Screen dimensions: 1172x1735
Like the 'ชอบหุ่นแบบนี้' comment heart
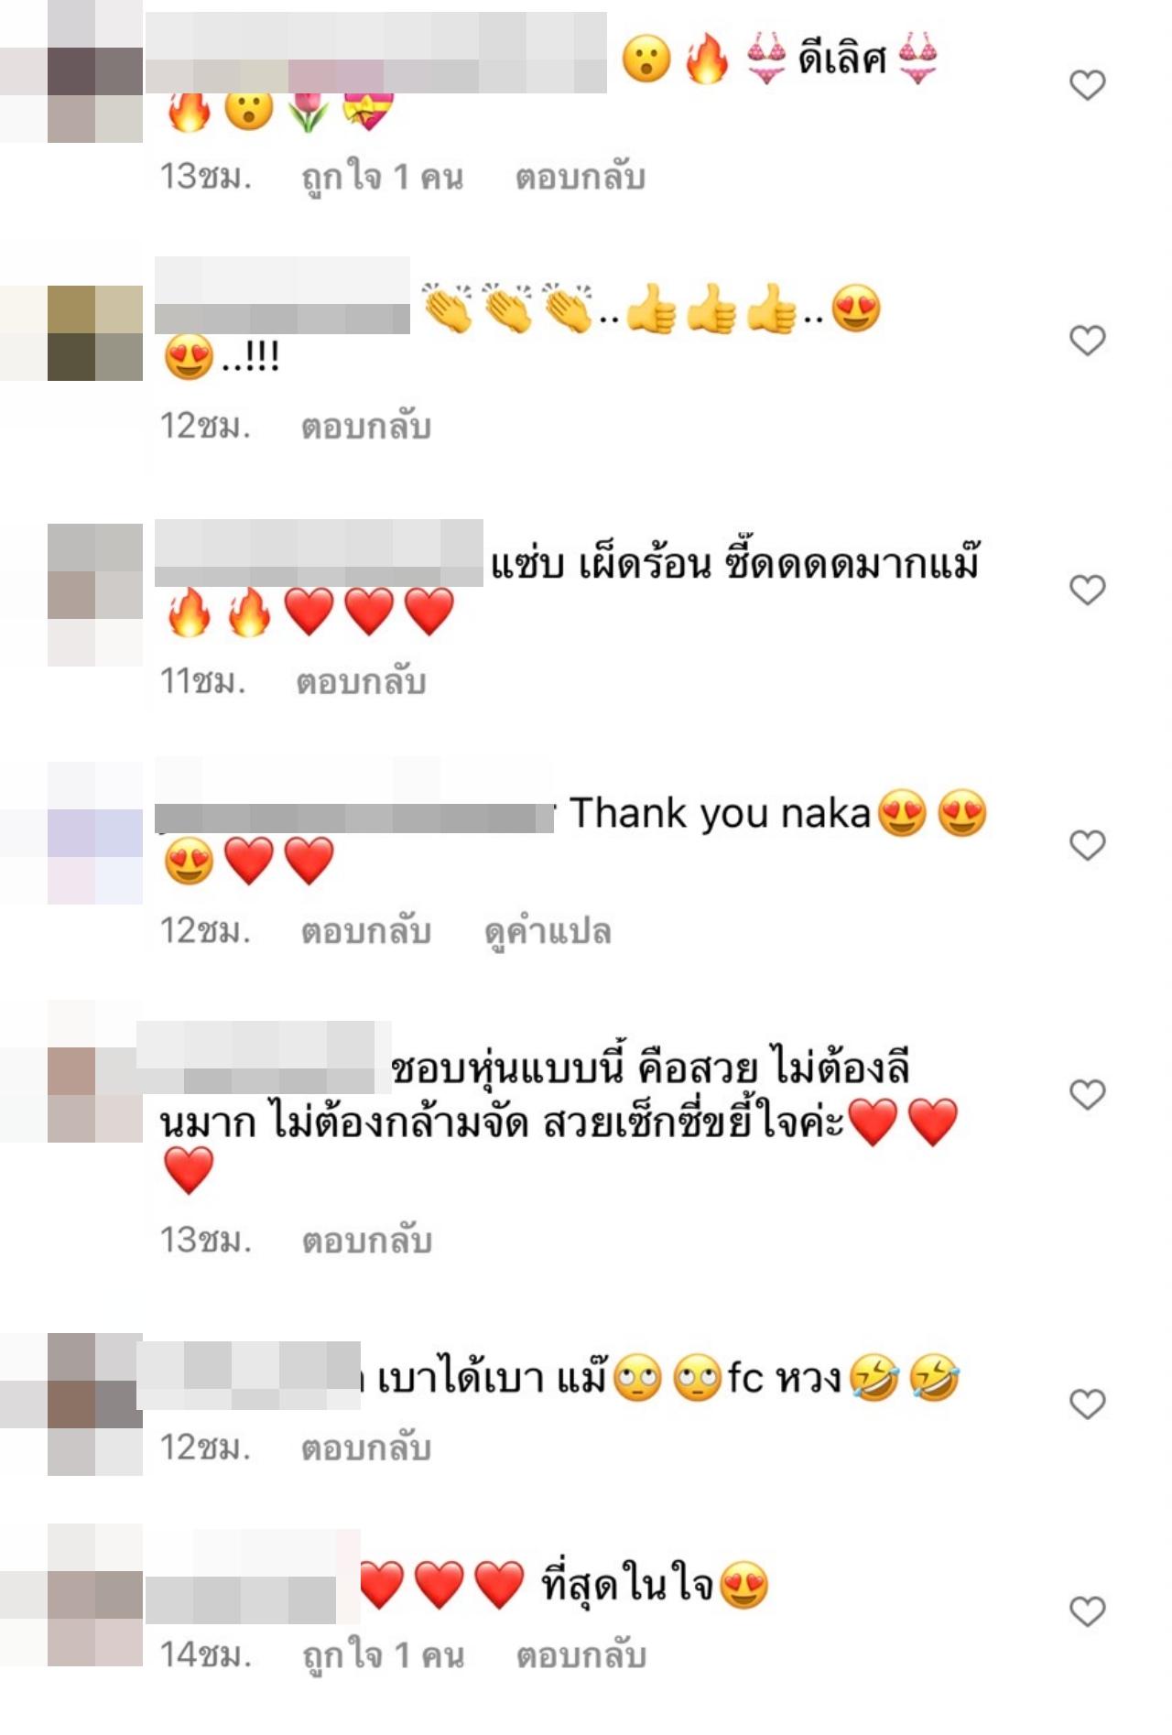pos(1087,1093)
